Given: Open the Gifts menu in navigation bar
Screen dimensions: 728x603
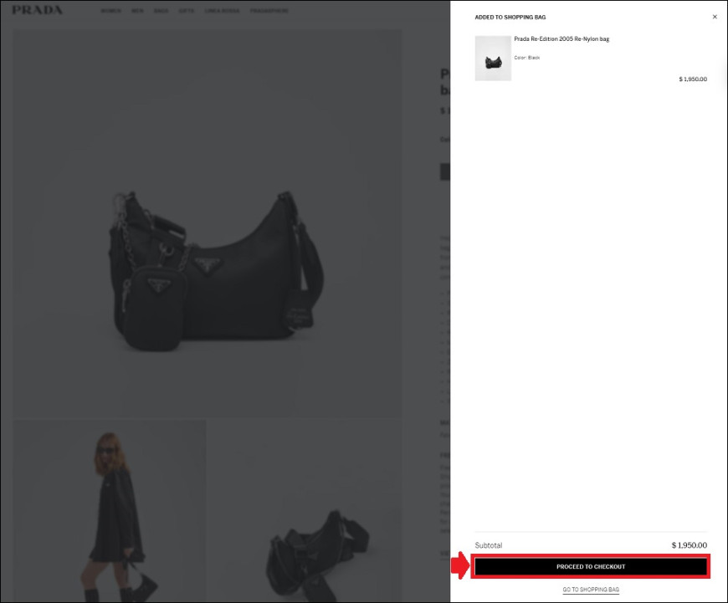Looking at the screenshot, I should [x=186, y=11].
